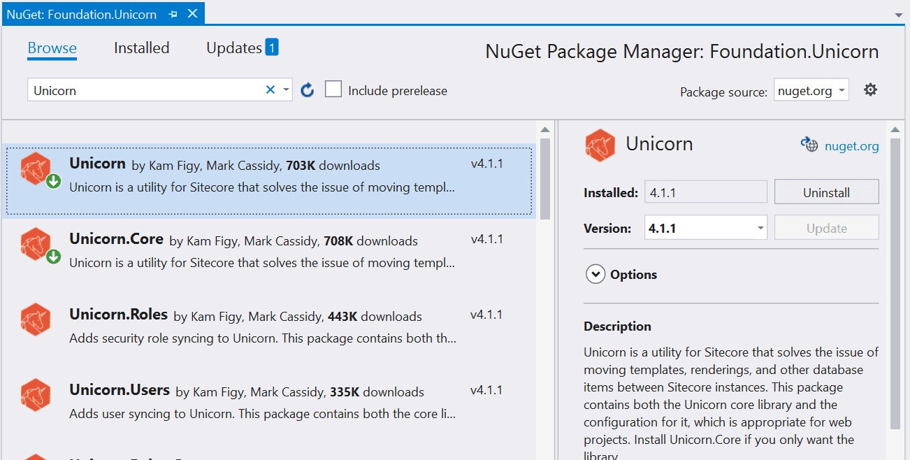
Task: Select the Unicorn.Roles package name
Action: (119, 315)
